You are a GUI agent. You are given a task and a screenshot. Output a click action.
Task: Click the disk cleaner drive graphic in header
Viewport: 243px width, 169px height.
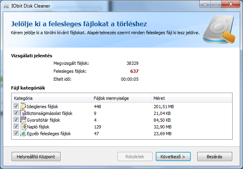pos(219,29)
